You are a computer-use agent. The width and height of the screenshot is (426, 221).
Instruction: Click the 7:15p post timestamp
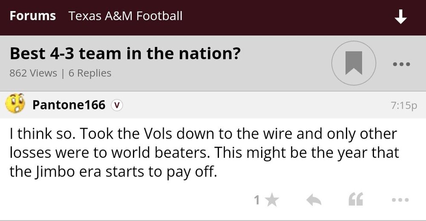[x=403, y=105]
